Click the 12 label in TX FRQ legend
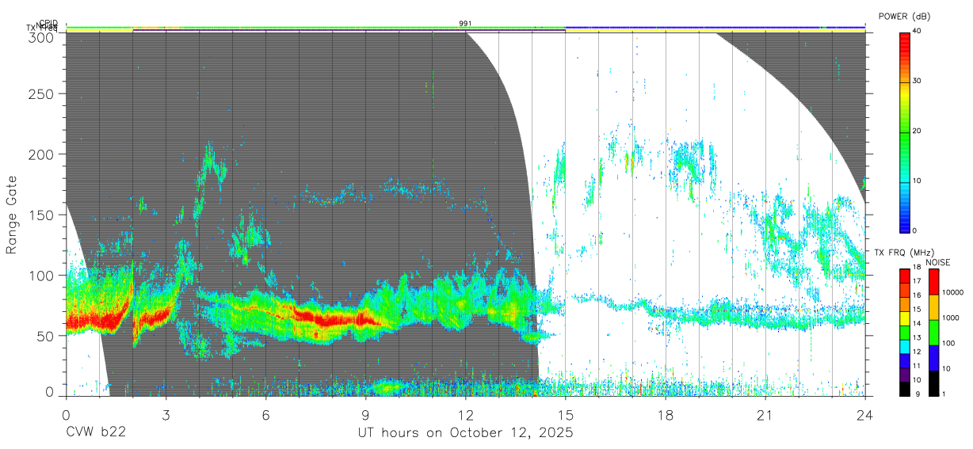 917,352
